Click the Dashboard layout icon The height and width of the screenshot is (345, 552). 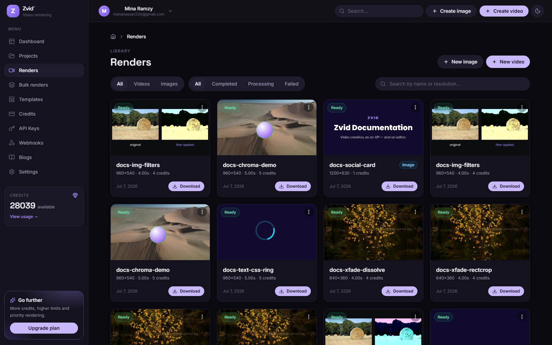(x=12, y=41)
